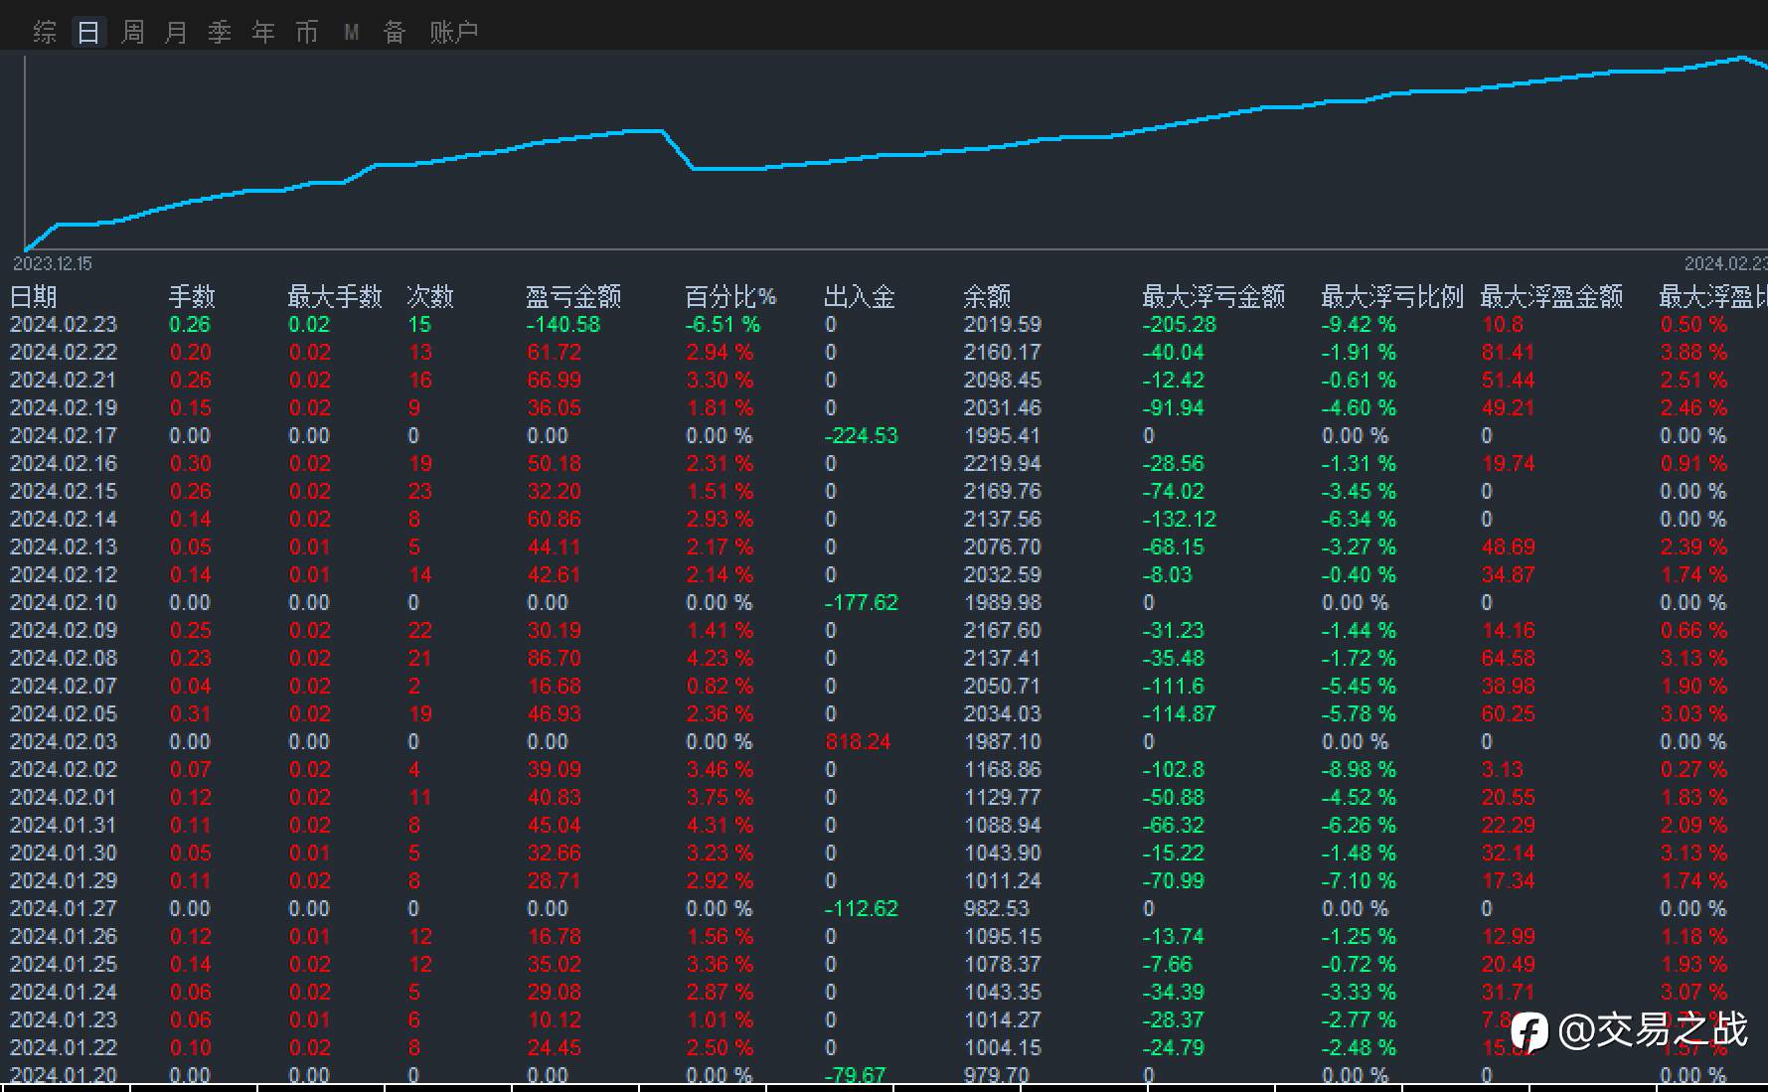Click profit value 42.61
The width and height of the screenshot is (1768, 1092).
(x=554, y=575)
